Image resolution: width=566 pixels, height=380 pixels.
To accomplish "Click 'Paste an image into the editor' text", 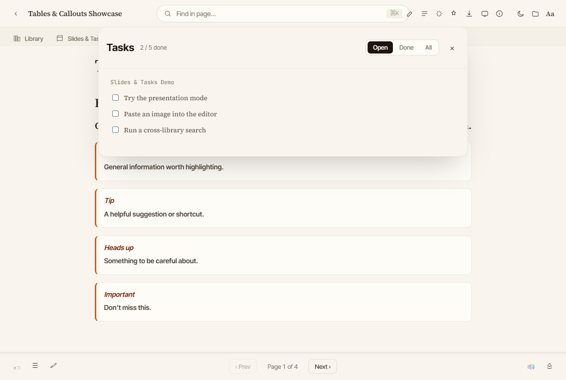I will click(x=170, y=114).
